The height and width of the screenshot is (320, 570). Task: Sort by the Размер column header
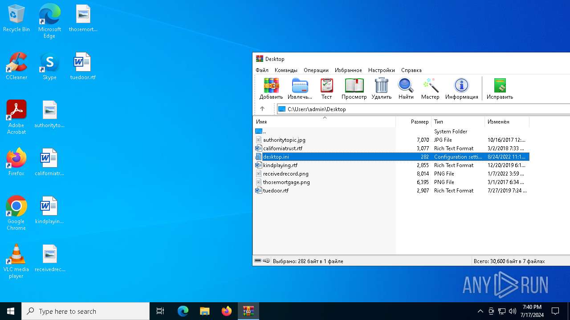414,122
